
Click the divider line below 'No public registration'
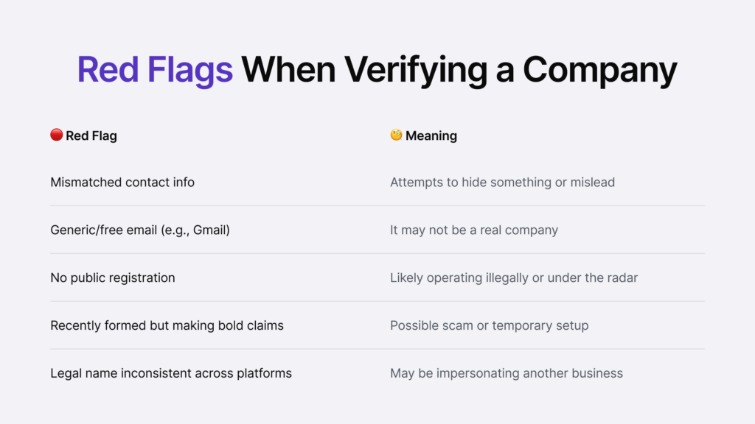pos(377,301)
